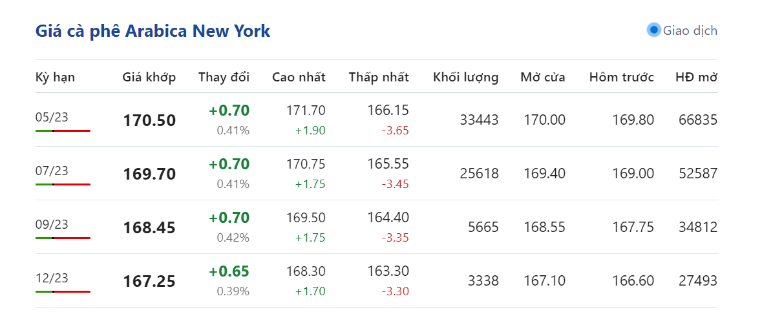Screen dimensions: 762x325
Task: Click the Giá khớp column header
Action: 149,78
